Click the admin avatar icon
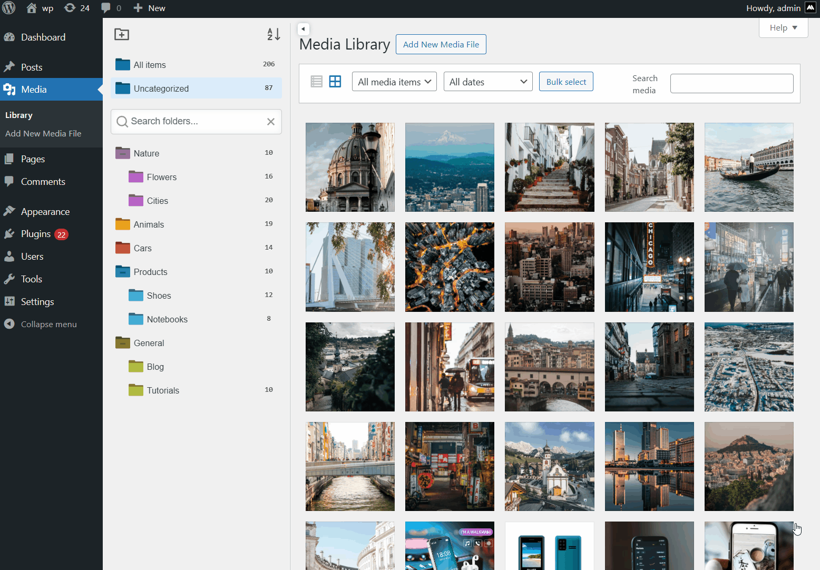 811,8
